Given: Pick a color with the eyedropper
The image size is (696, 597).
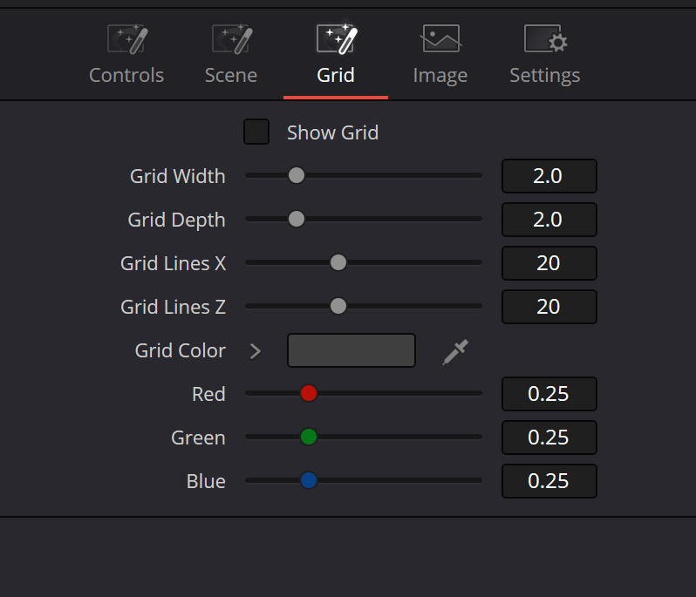Looking at the screenshot, I should coord(455,352).
